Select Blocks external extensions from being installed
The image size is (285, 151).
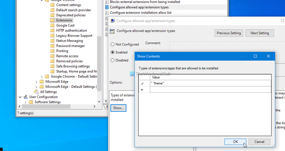pos(145,2)
